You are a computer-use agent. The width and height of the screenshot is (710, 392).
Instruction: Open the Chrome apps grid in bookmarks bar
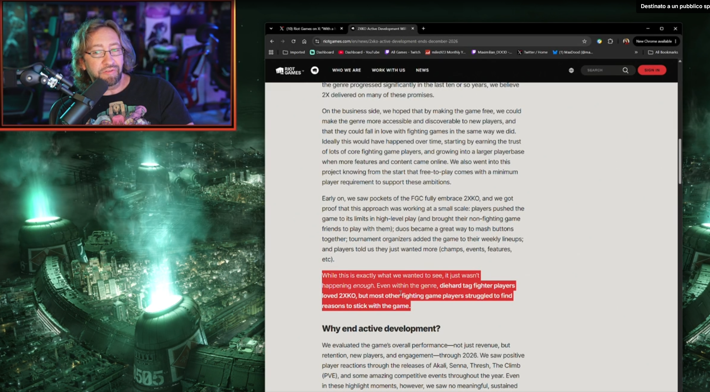pos(271,52)
